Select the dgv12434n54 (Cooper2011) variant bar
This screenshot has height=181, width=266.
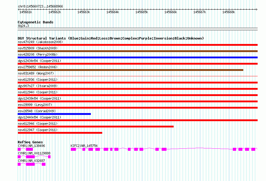click(x=137, y=64)
